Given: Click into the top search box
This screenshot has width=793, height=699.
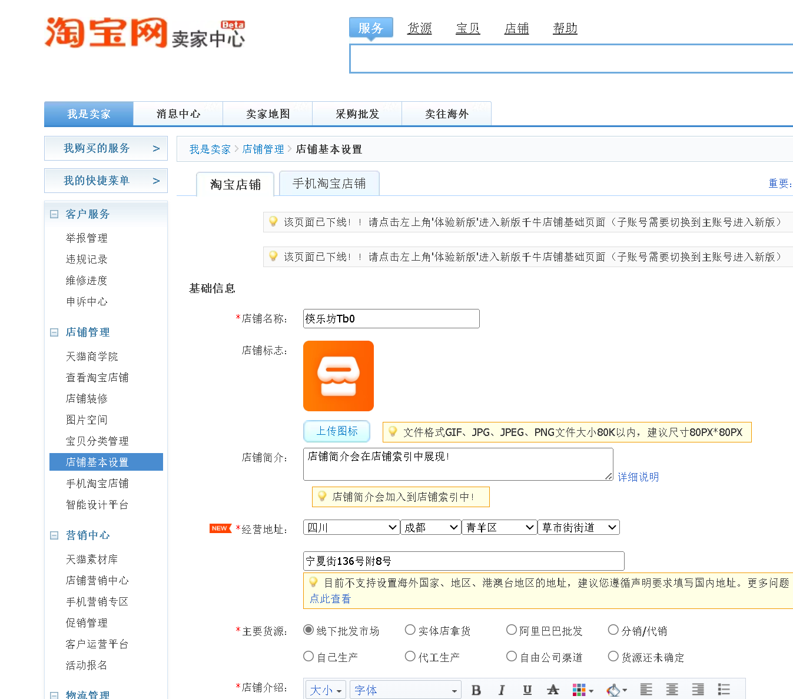Looking at the screenshot, I should pos(571,59).
